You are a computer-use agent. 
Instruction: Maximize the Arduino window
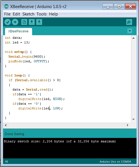pyautogui.click(x=119, y=6)
